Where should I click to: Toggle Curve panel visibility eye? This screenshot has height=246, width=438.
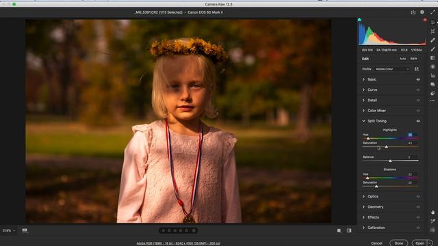pyautogui.click(x=418, y=90)
